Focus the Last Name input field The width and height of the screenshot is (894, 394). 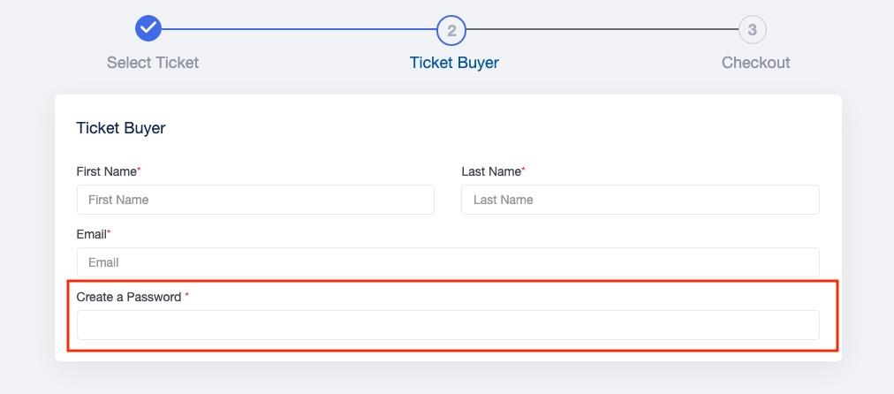click(x=640, y=200)
